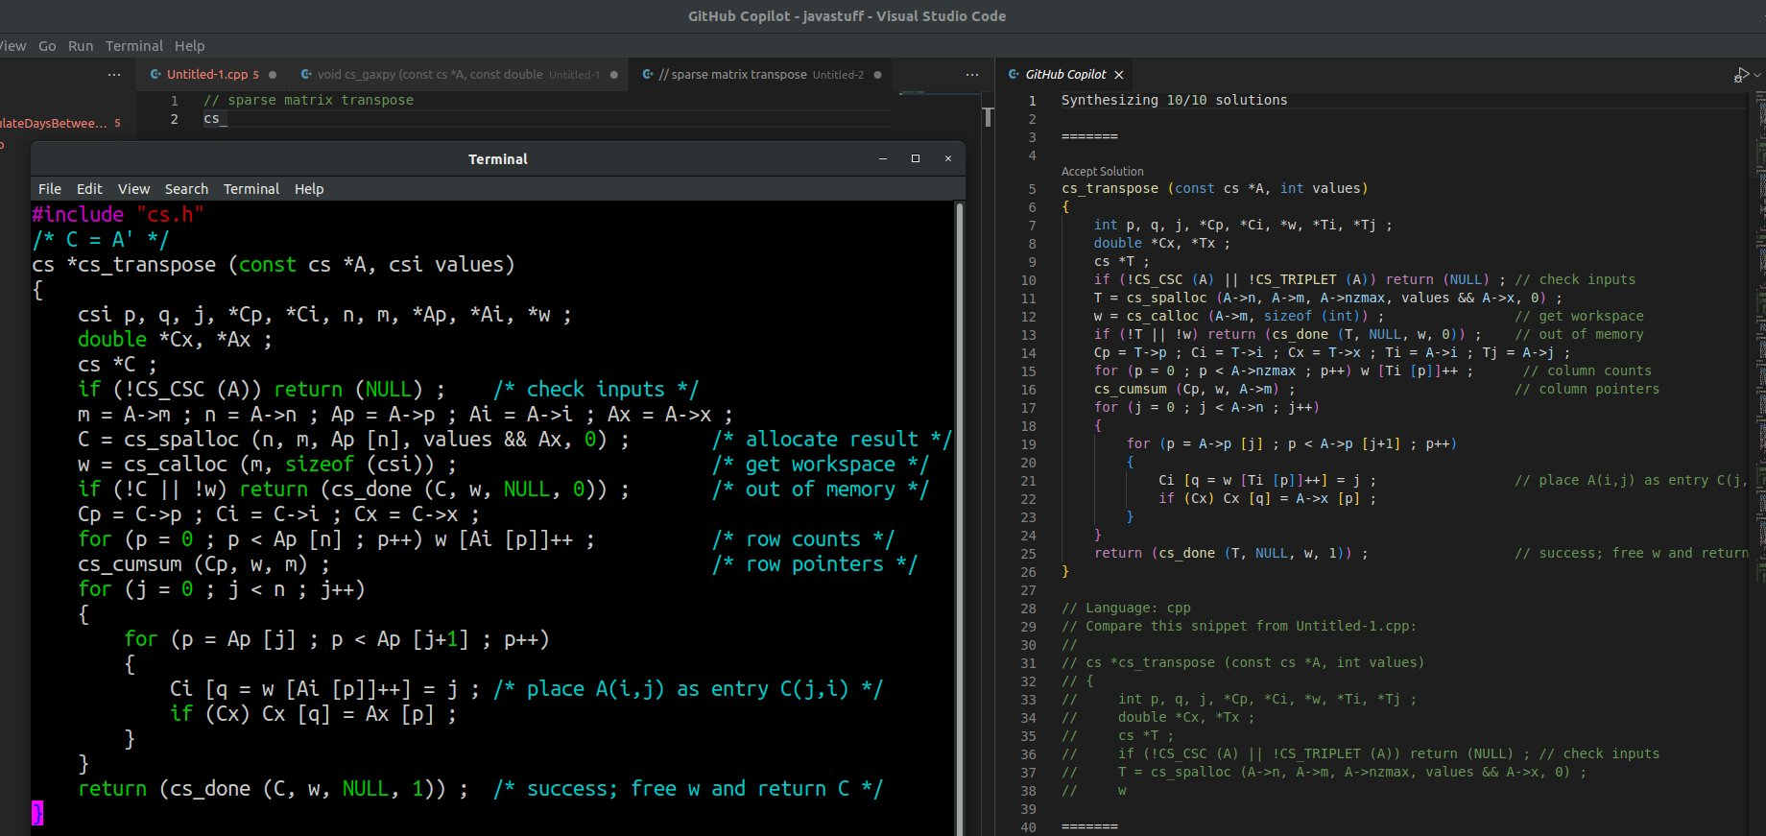Minimize the Terminal window
1766x836 pixels.
(x=882, y=158)
